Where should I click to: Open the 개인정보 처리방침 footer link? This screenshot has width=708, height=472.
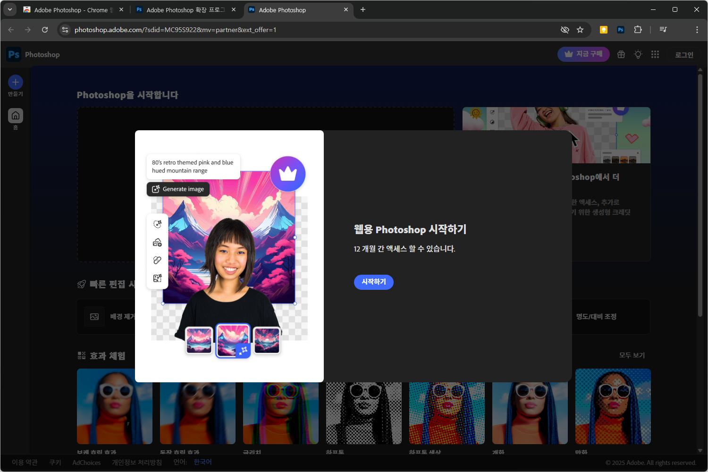(137, 463)
